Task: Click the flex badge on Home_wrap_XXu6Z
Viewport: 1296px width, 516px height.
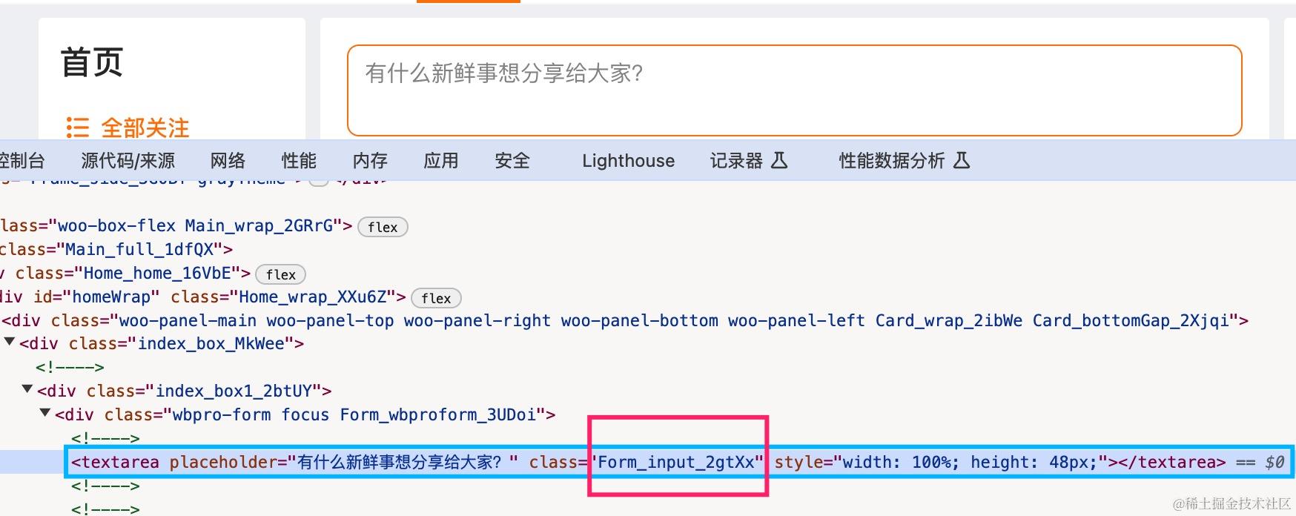Action: click(436, 298)
